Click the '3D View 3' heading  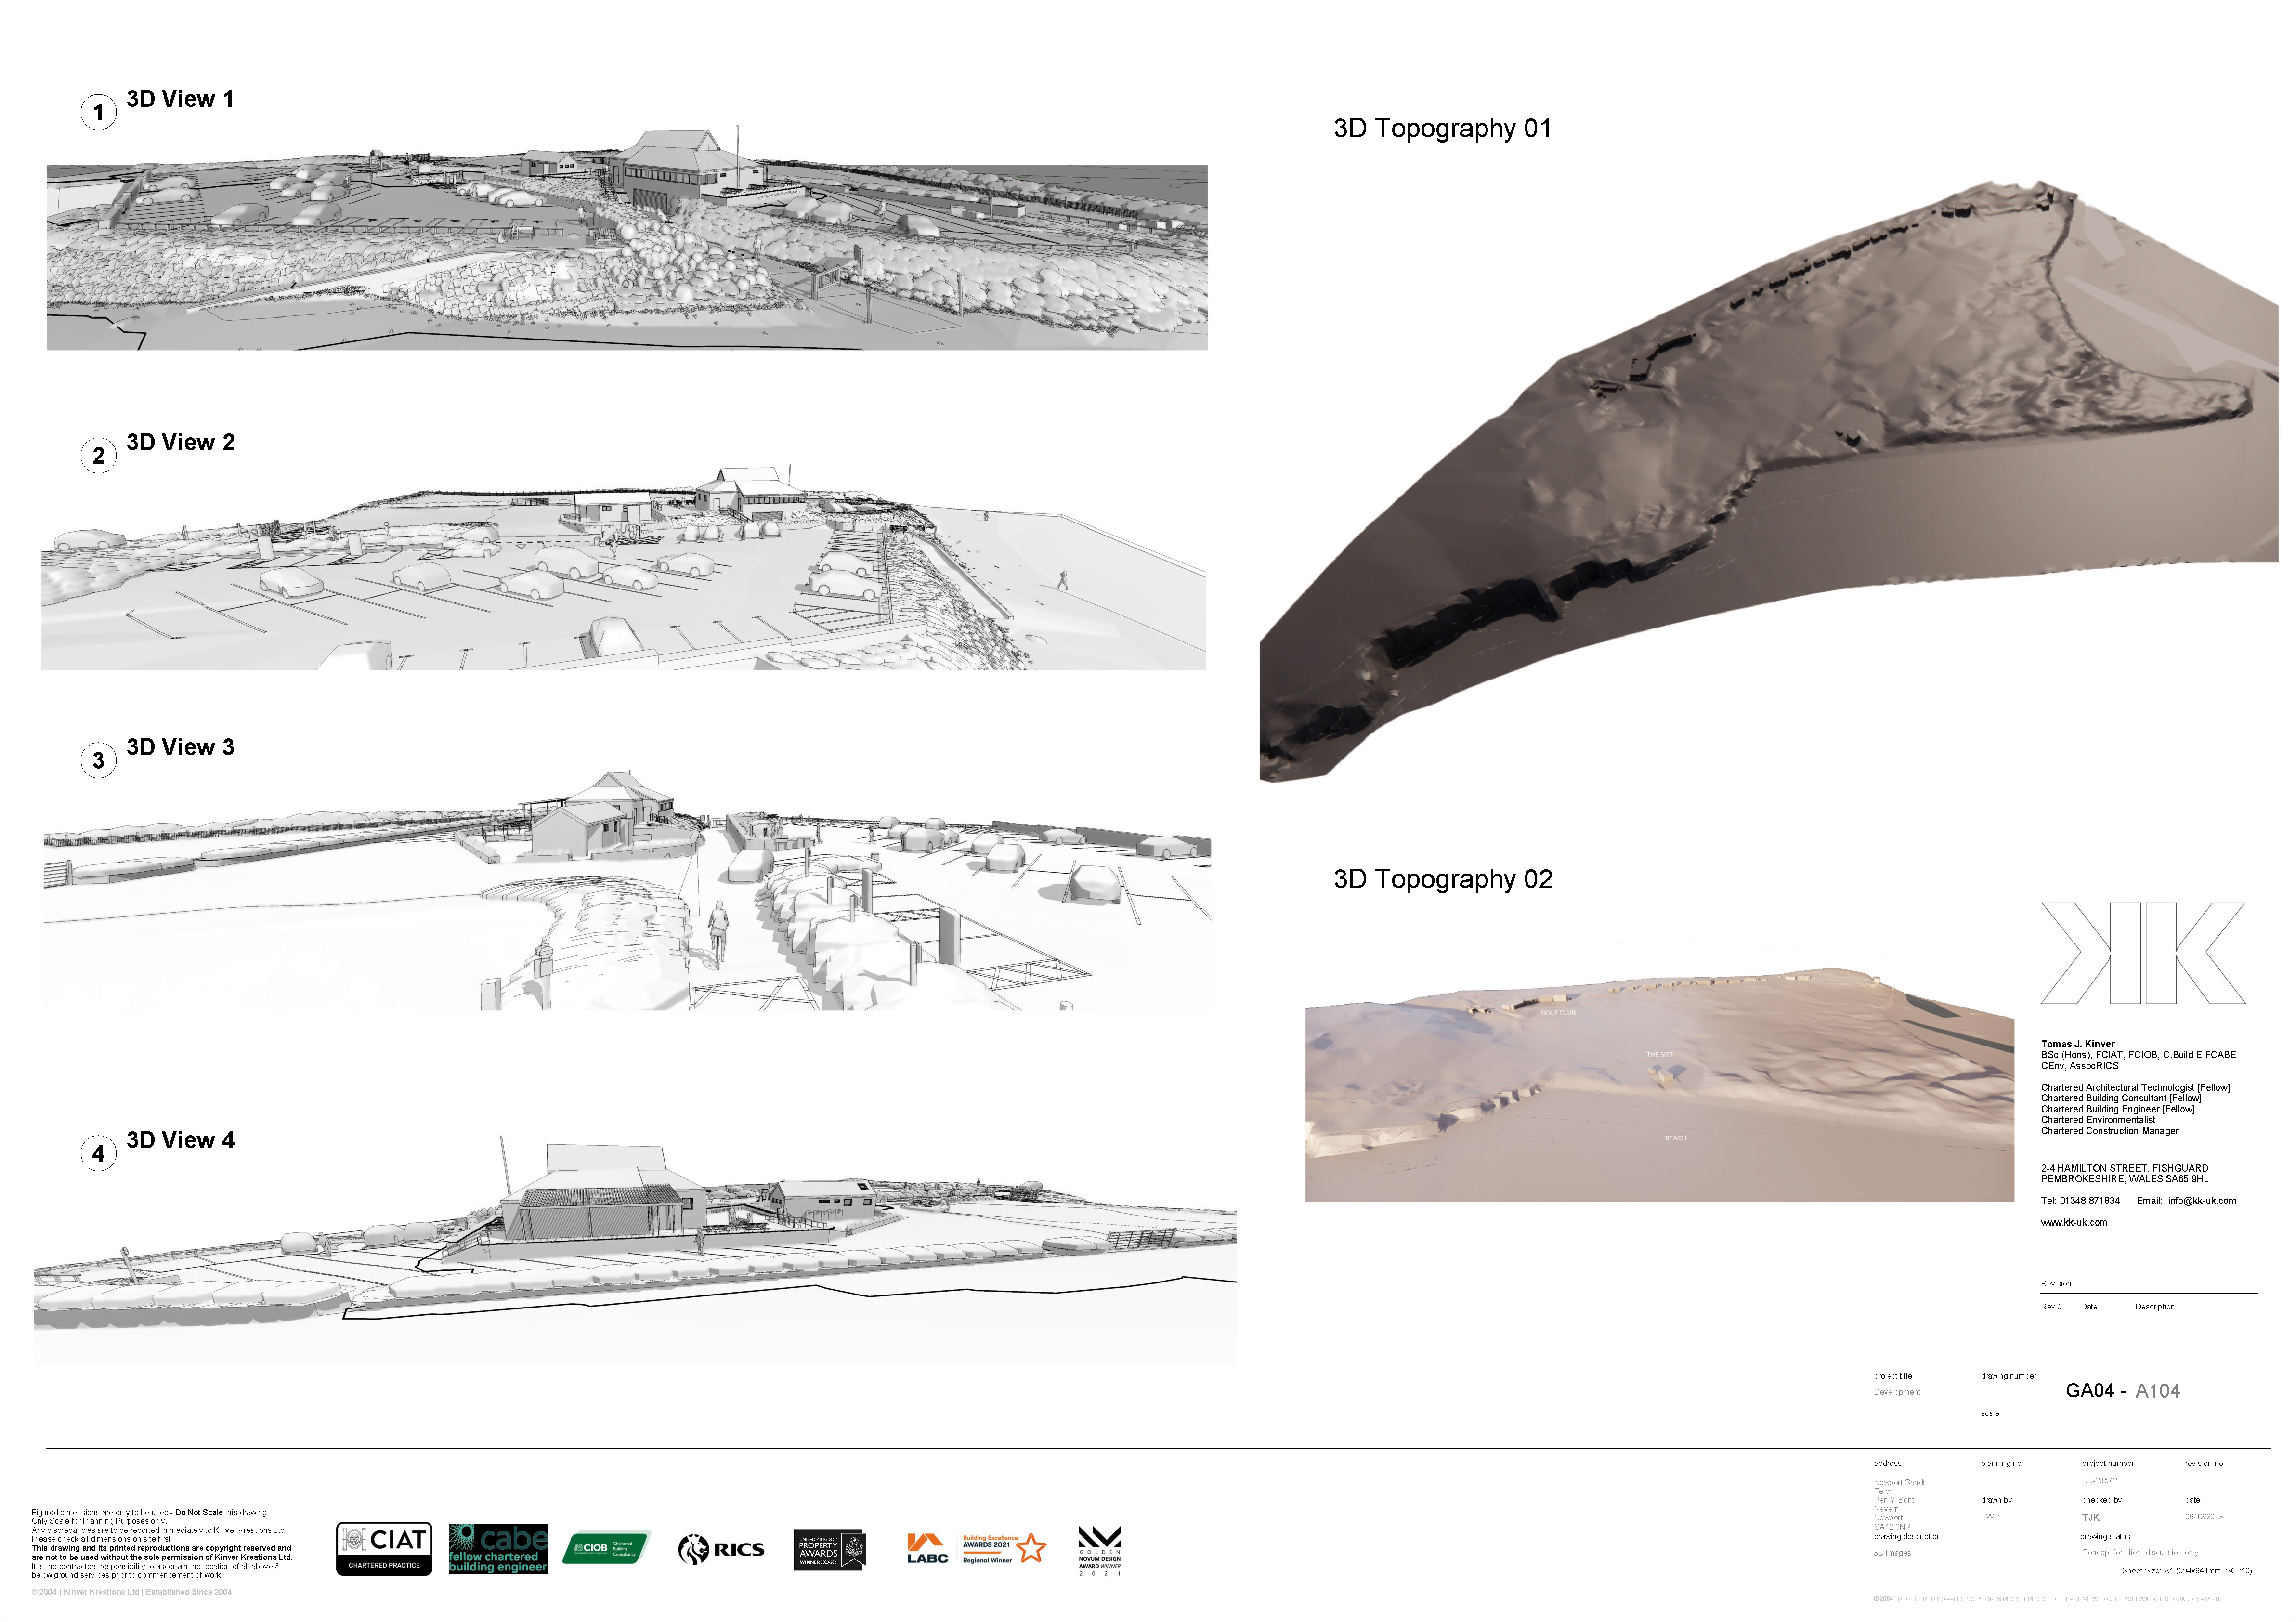click(180, 747)
